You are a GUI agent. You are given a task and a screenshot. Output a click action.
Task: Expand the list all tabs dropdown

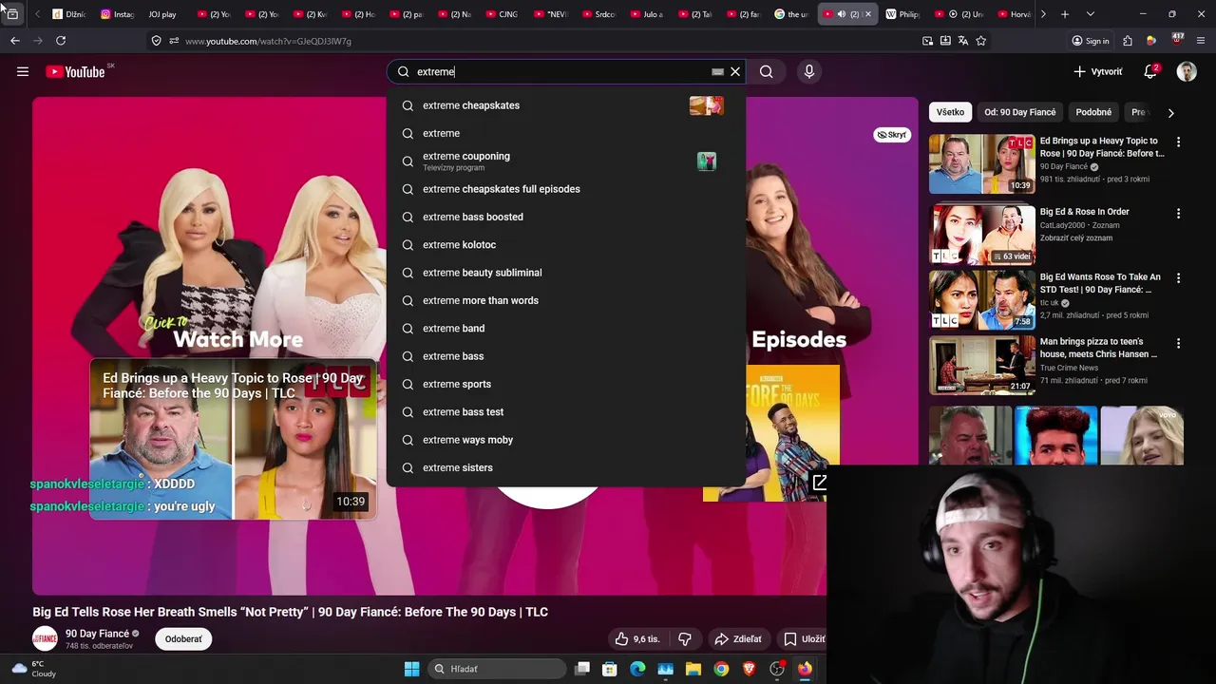click(1090, 14)
